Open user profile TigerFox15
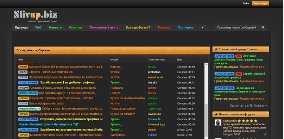Image resolution: width=284 pixels, height=139 pixels. pyautogui.click(x=155, y=109)
